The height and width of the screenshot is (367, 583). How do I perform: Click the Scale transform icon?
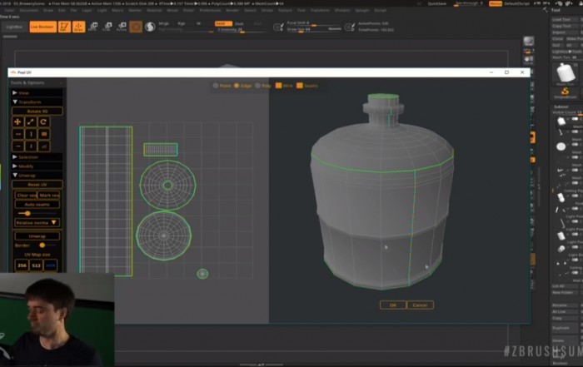31,122
